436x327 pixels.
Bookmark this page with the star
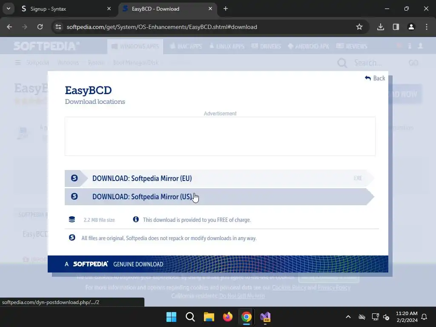[359, 27]
